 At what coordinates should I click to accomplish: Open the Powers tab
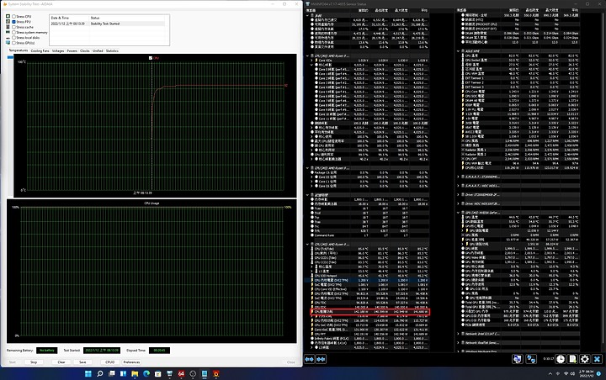[x=72, y=50]
